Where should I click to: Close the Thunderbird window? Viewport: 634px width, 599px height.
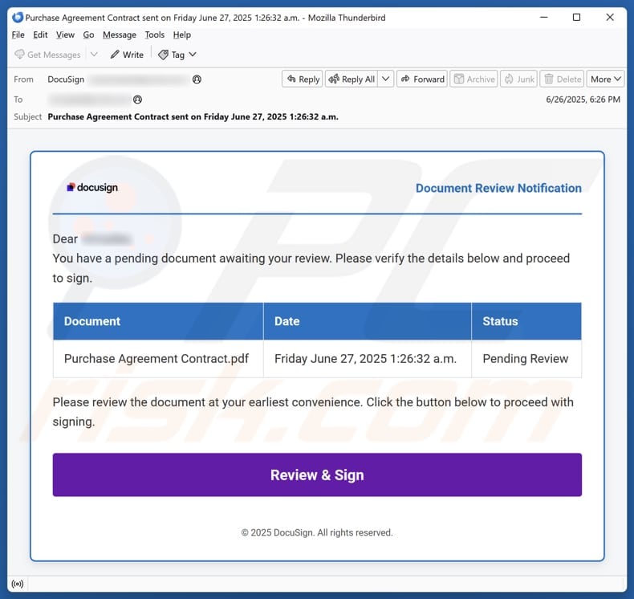(610, 18)
